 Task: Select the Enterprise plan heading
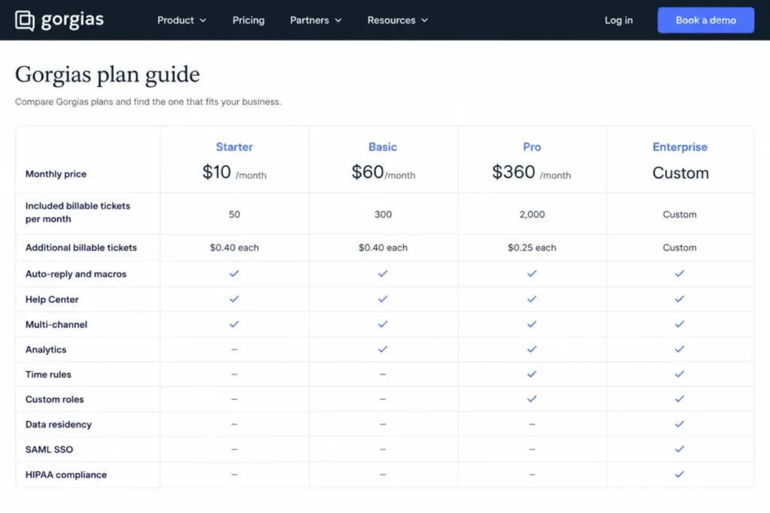coord(680,146)
